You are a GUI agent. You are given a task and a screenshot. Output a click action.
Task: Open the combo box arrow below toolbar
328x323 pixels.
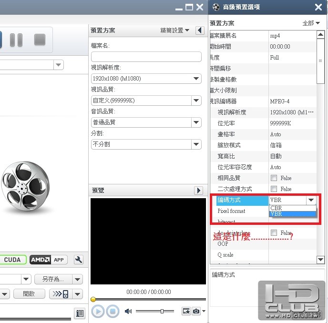coord(59,65)
